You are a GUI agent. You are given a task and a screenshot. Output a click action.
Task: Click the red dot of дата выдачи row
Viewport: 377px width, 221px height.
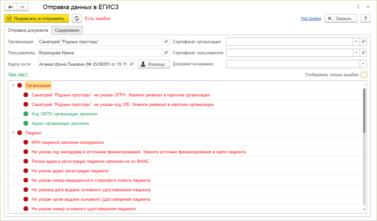[x=26, y=190]
